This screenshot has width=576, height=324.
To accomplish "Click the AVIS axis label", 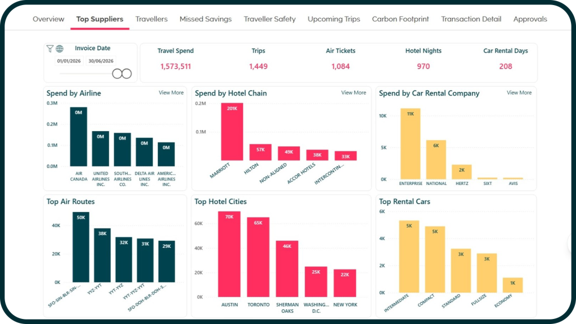I will (513, 183).
